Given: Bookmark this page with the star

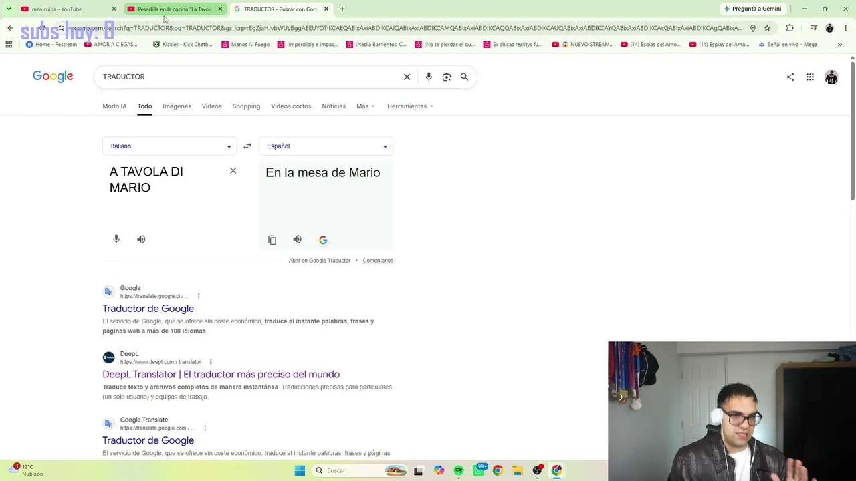Looking at the screenshot, I should pyautogui.click(x=767, y=28).
